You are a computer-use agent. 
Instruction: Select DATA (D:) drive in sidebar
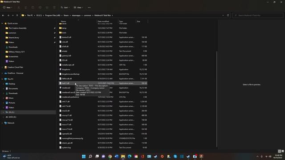click(x=12, y=117)
